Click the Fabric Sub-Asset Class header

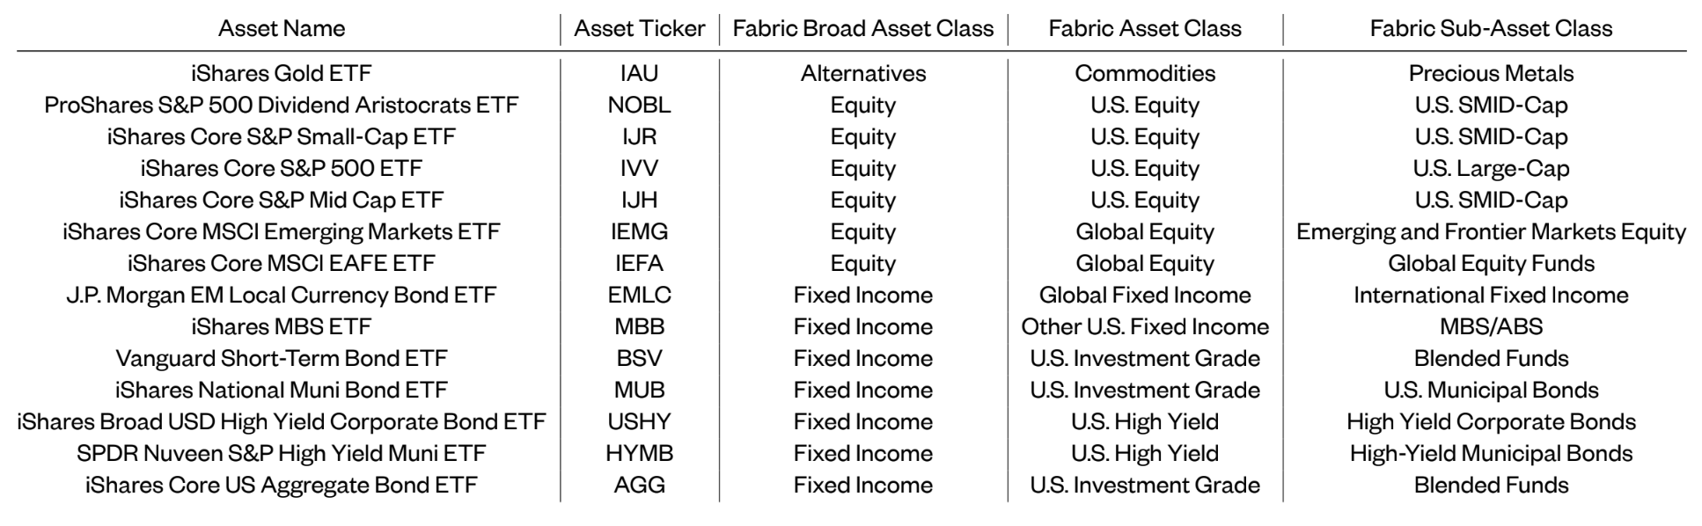[x=1491, y=28]
